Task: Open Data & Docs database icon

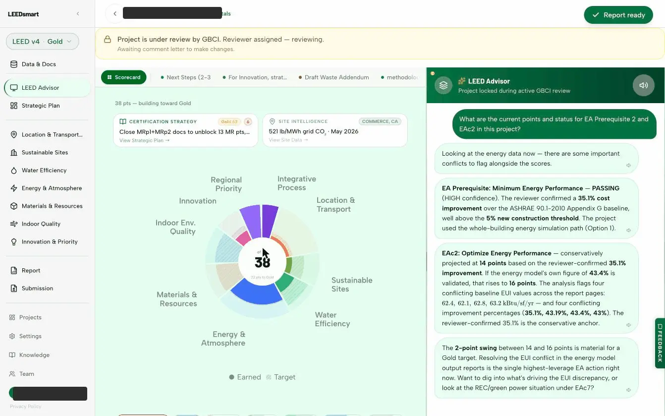Action: click(13, 64)
